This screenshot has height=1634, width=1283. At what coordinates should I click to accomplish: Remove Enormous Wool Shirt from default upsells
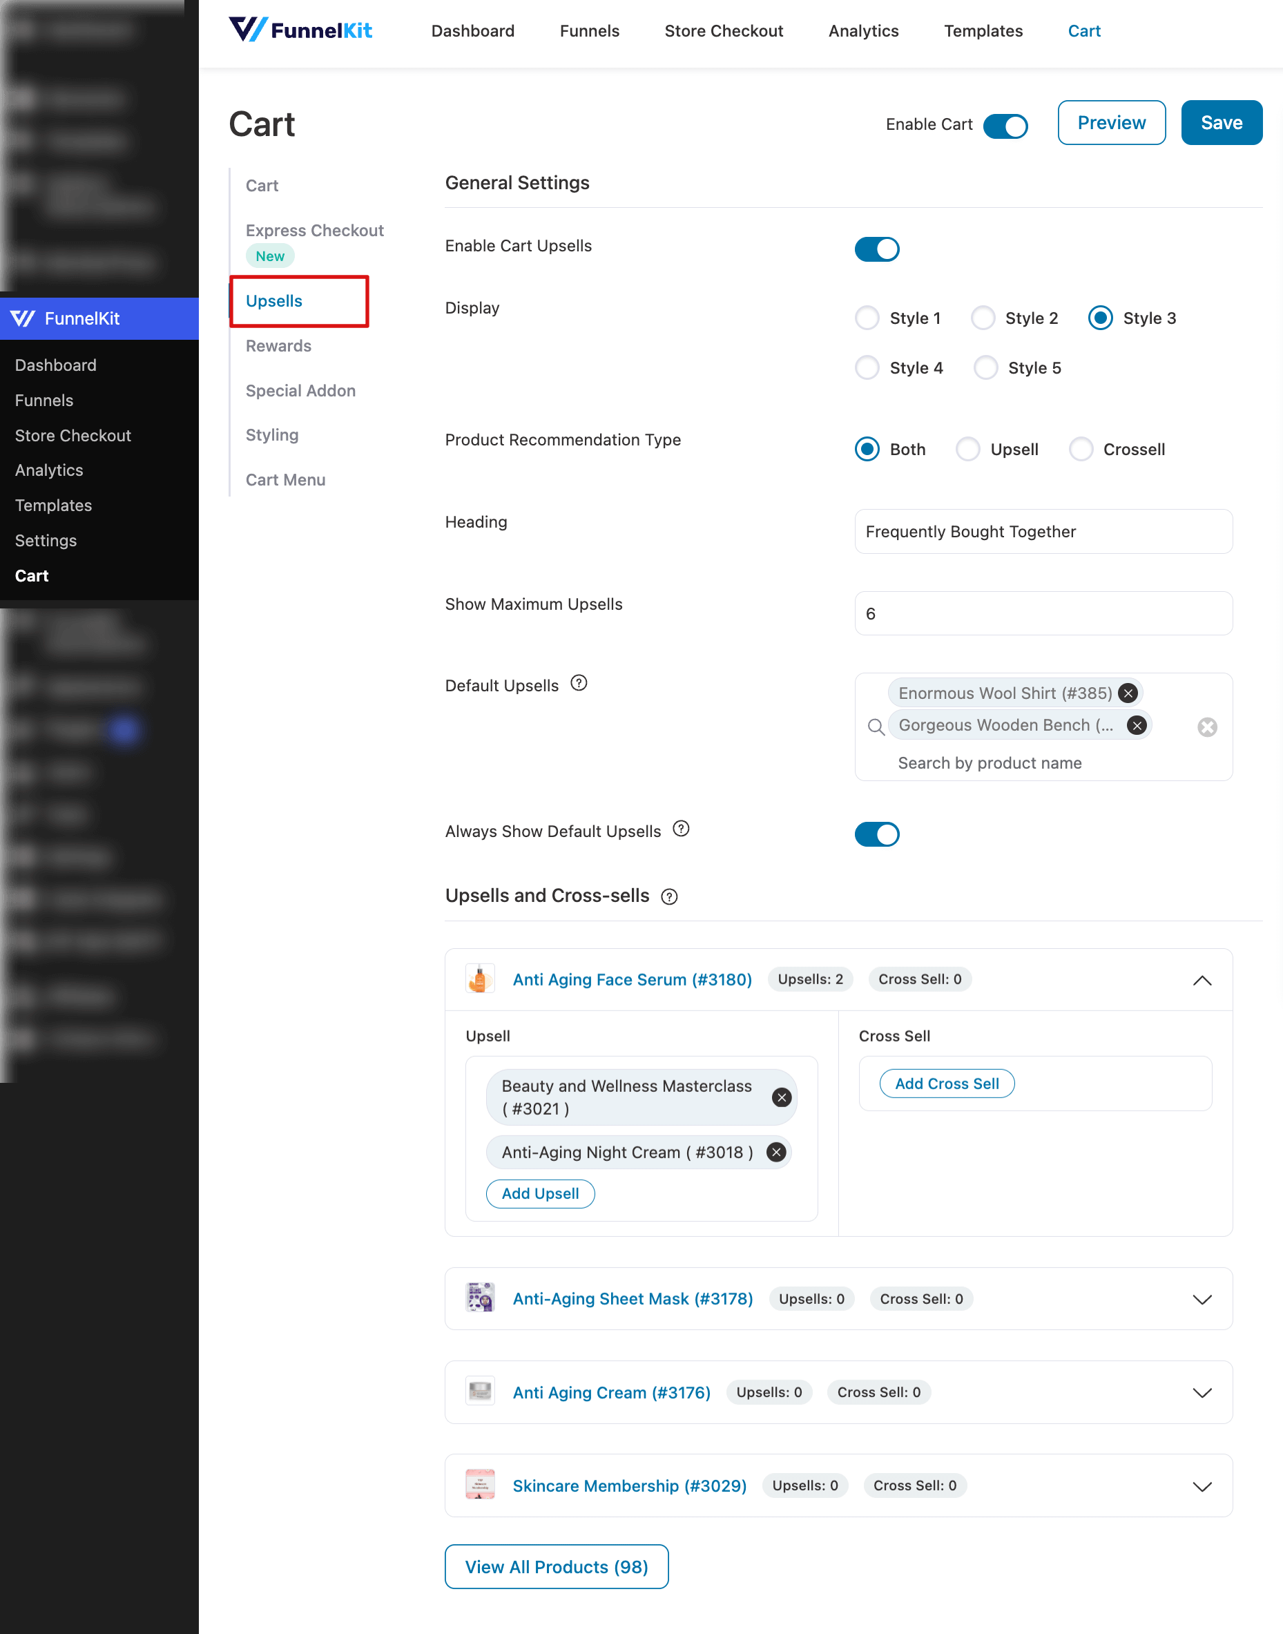1128,693
